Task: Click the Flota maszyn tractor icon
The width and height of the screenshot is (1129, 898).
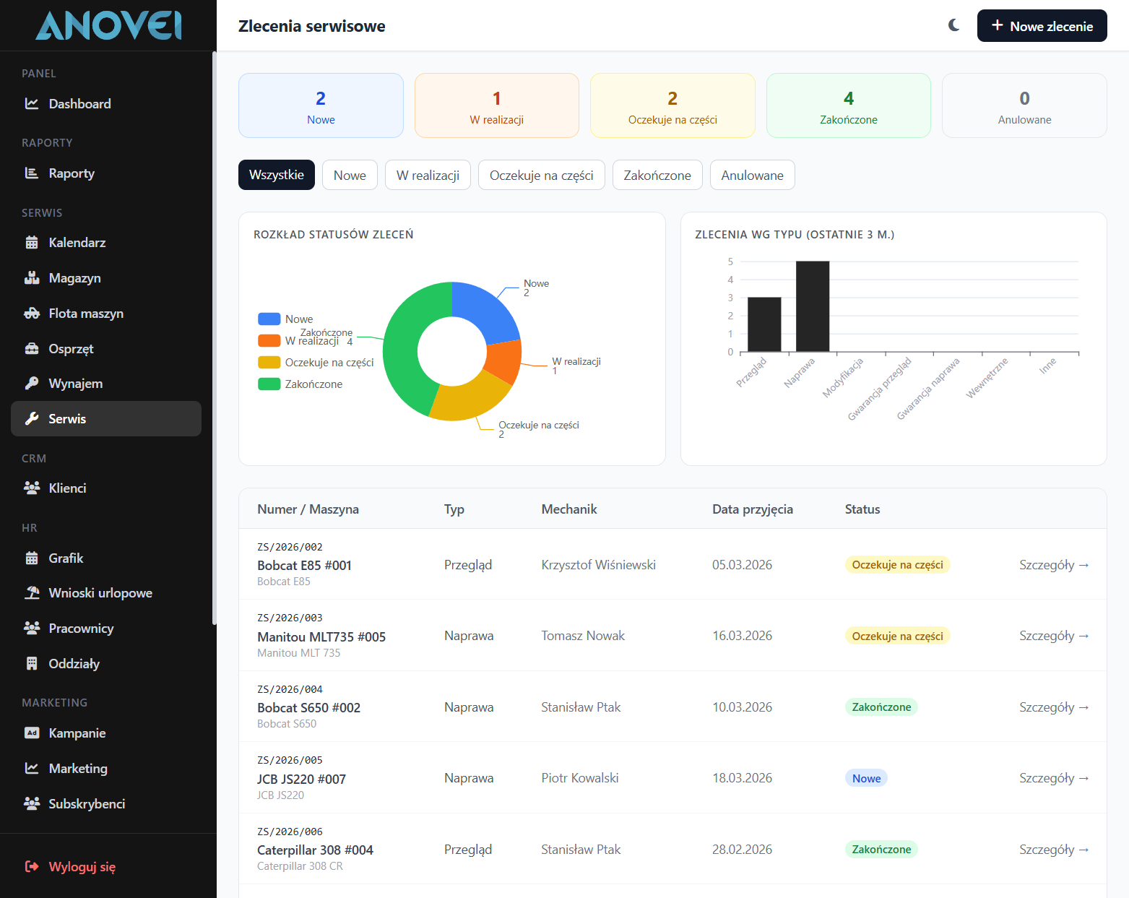Action: (x=32, y=314)
